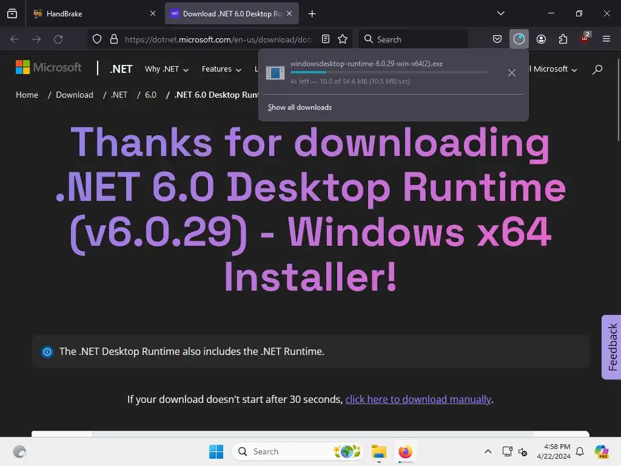The image size is (621, 466).
Task: Close the Download .NET 6.0 tab
Action: (x=289, y=13)
